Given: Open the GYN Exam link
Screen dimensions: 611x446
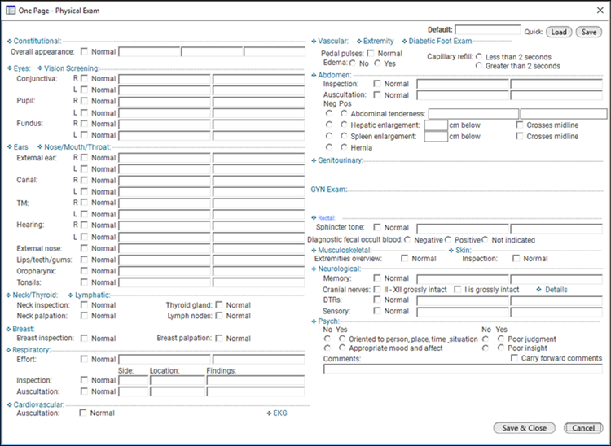Looking at the screenshot, I should click(328, 190).
